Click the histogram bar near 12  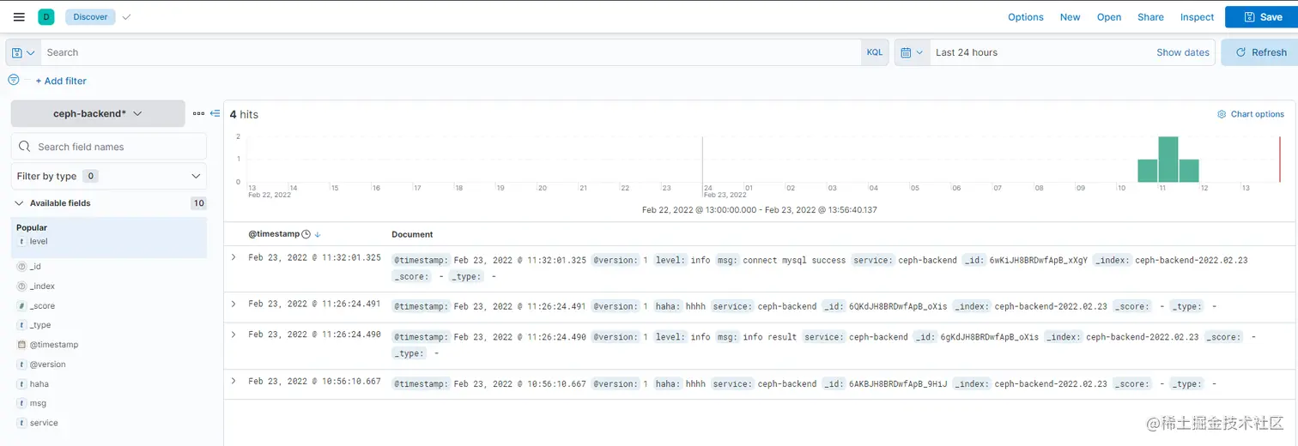pyautogui.click(x=1189, y=171)
